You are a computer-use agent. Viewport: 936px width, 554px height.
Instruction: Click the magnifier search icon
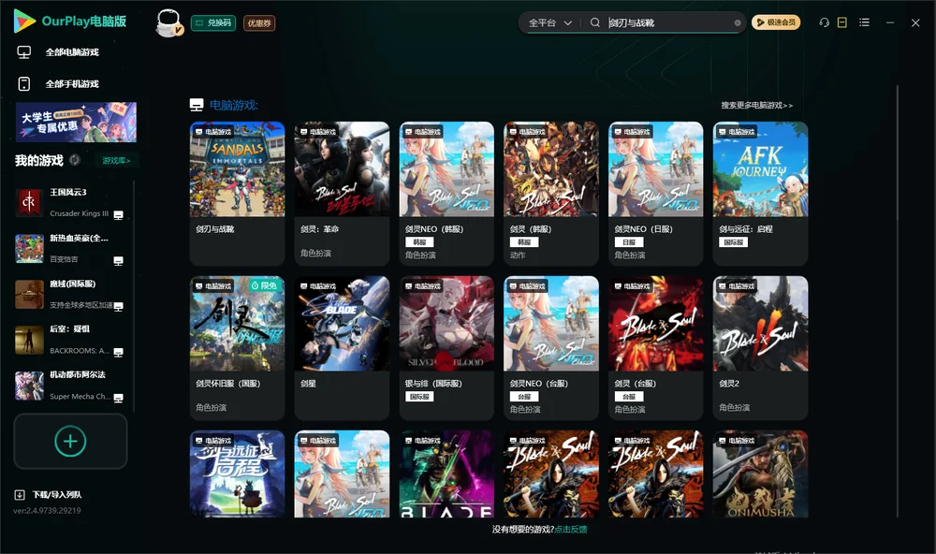pyautogui.click(x=595, y=22)
